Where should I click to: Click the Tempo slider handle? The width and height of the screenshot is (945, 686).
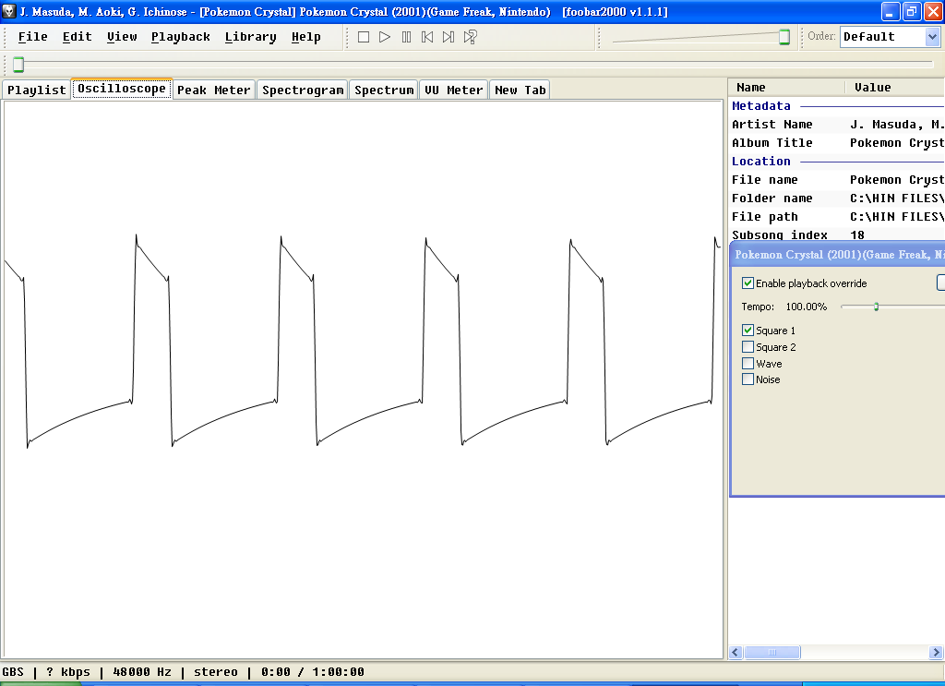(x=877, y=307)
